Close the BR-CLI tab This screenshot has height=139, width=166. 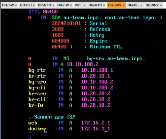click(34, 5)
